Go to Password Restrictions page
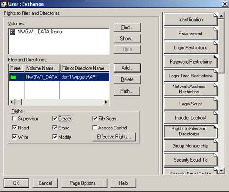 [190, 62]
